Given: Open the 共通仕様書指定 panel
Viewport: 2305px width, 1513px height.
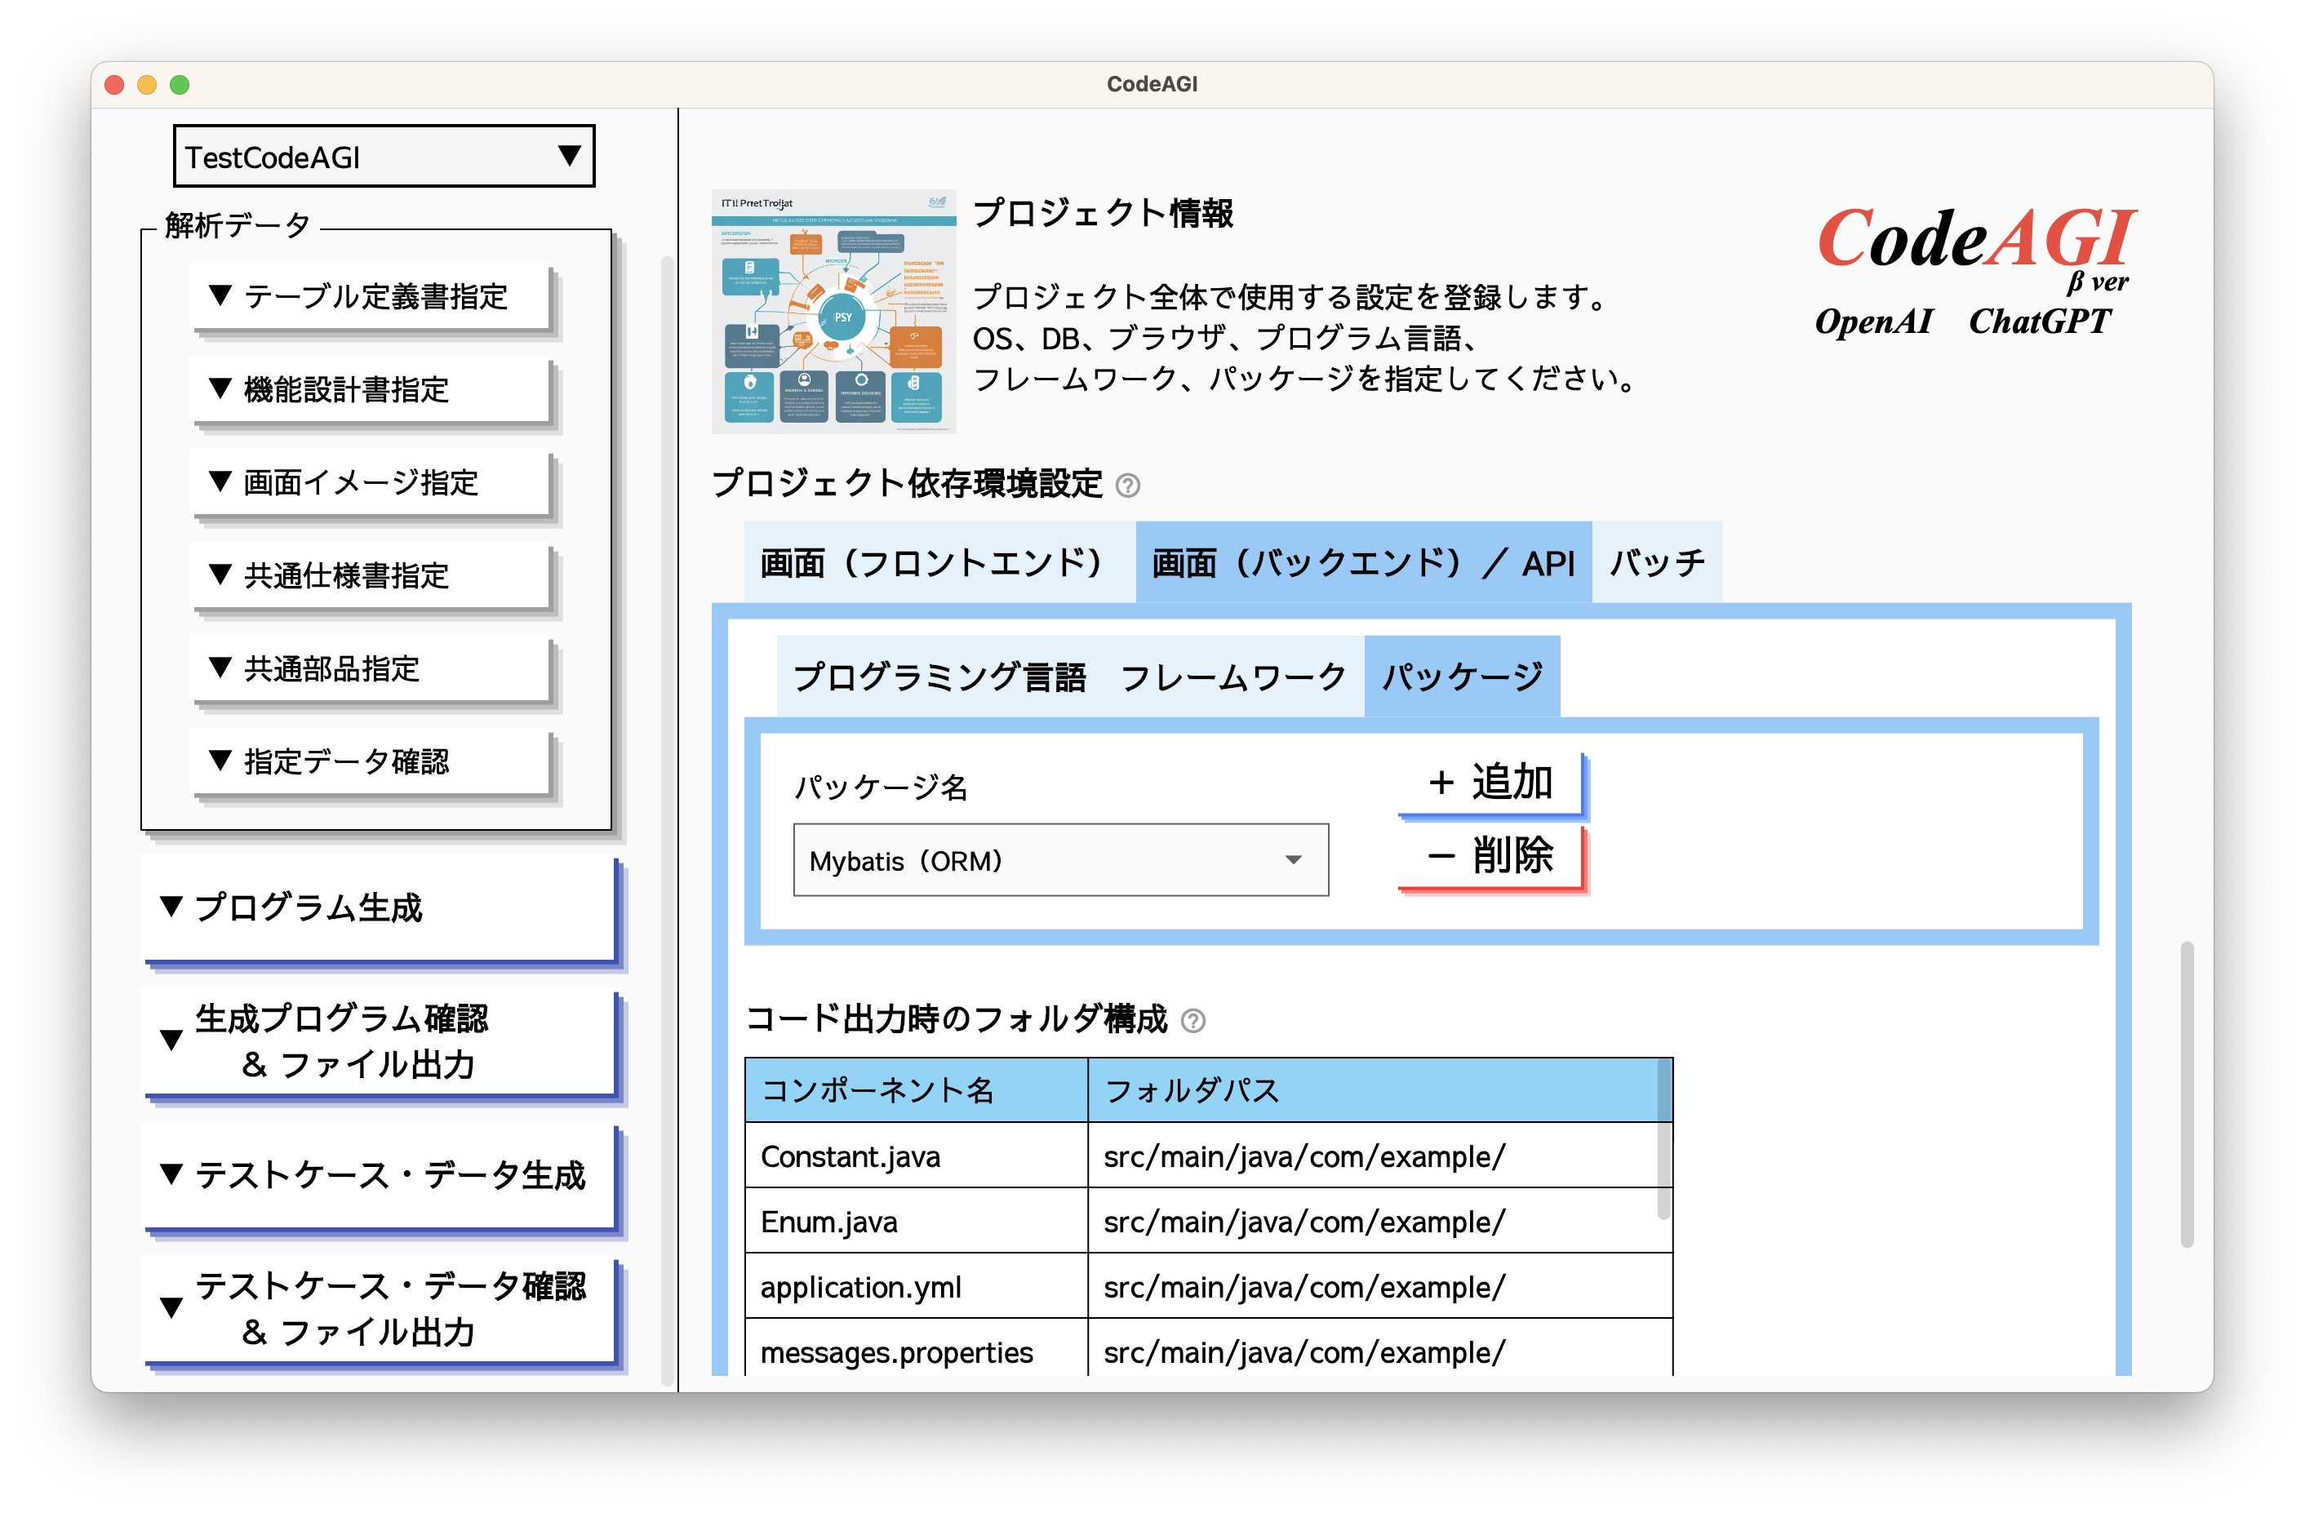Looking at the screenshot, I should click(x=371, y=576).
